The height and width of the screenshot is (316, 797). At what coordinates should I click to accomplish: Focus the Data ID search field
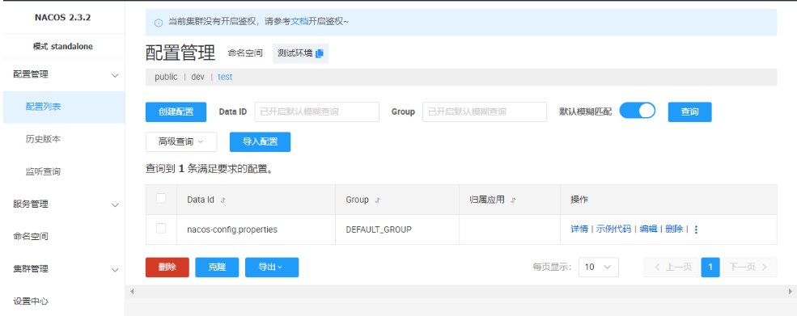point(316,112)
